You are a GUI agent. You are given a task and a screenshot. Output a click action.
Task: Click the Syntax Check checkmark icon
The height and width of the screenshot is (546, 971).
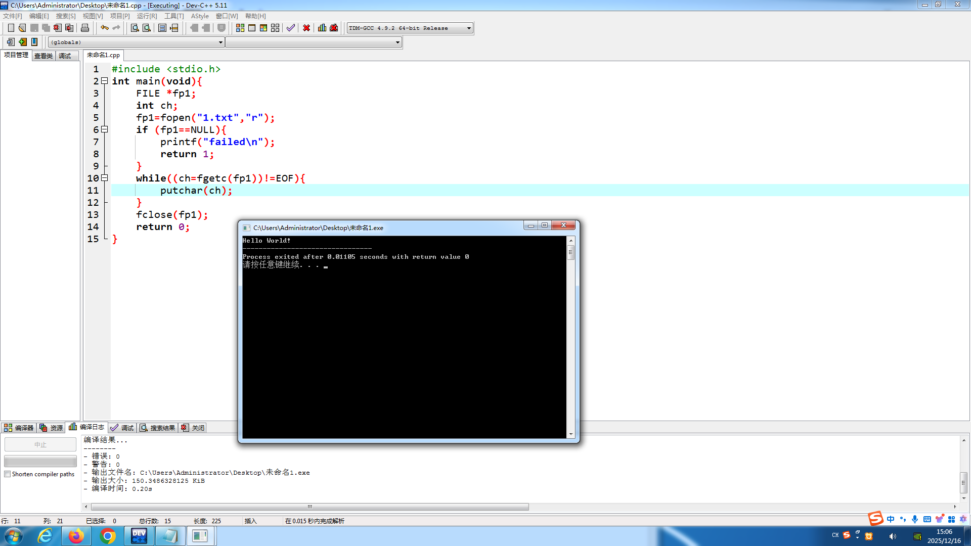click(x=290, y=28)
